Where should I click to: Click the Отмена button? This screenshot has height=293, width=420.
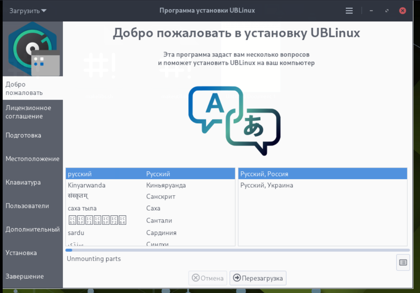click(208, 278)
